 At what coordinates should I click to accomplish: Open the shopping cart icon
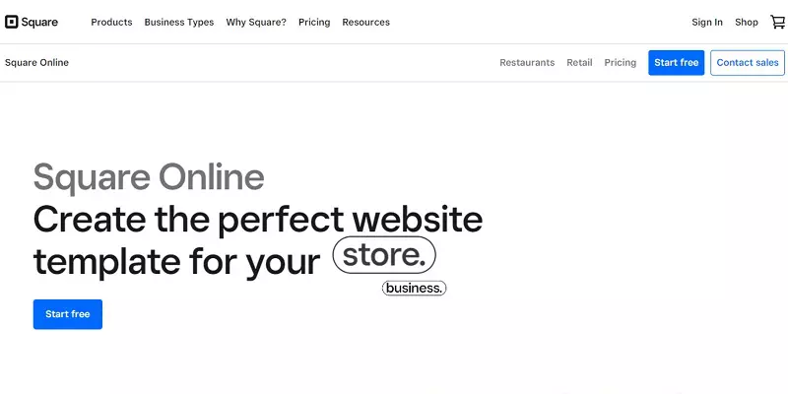tap(777, 22)
